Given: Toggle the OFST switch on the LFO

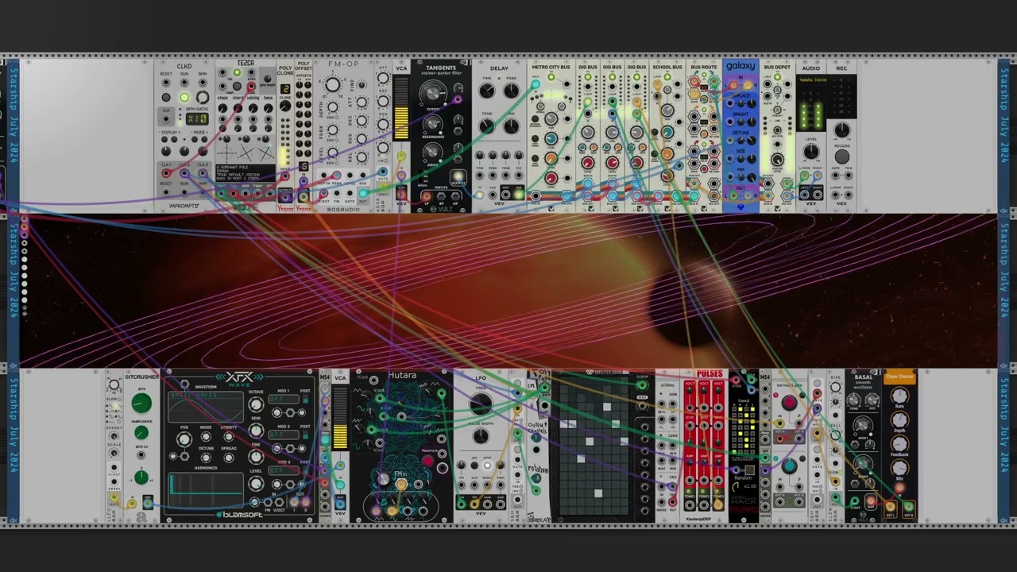Looking at the screenshot, I should click(486, 465).
